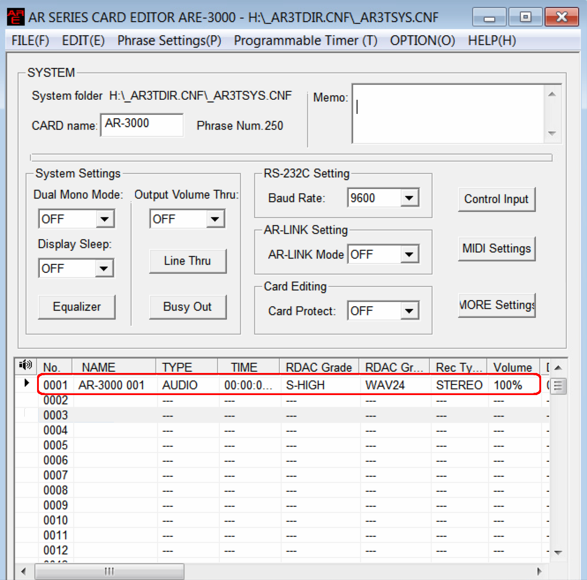Click into the CARD name field
This screenshot has width=587, height=580.
pyautogui.click(x=142, y=125)
